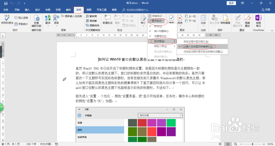Switch to the 引用 tab
Screen dimensions: 275x146
58,10
